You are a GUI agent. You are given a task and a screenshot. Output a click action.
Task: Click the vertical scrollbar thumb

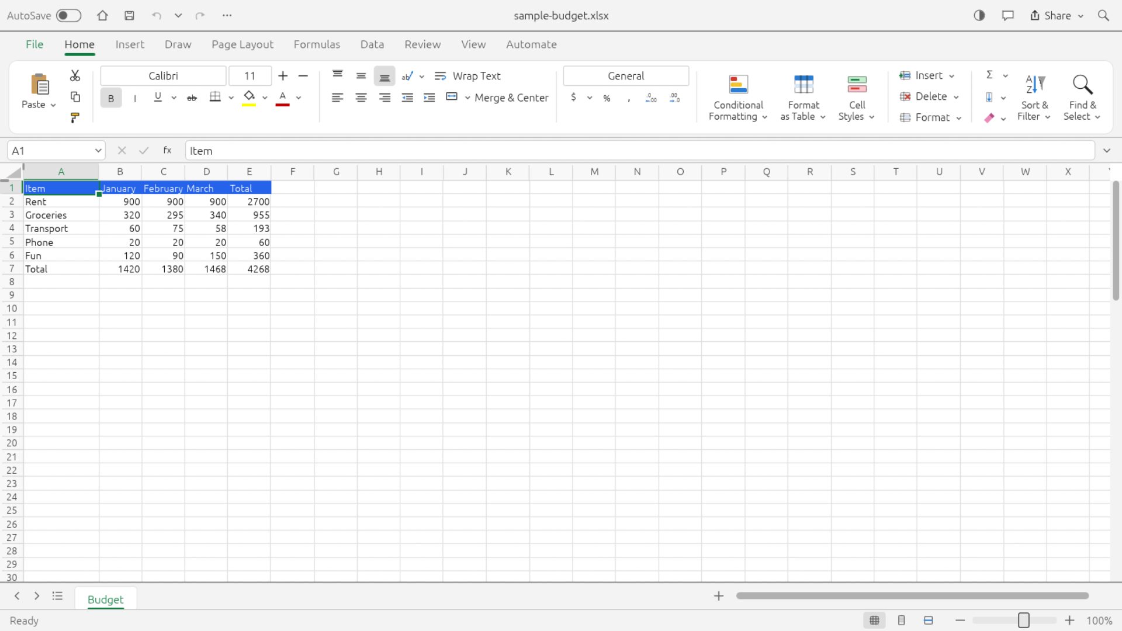point(1116,241)
